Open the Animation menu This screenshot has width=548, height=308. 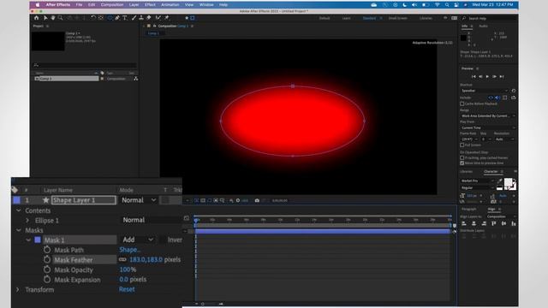point(170,5)
